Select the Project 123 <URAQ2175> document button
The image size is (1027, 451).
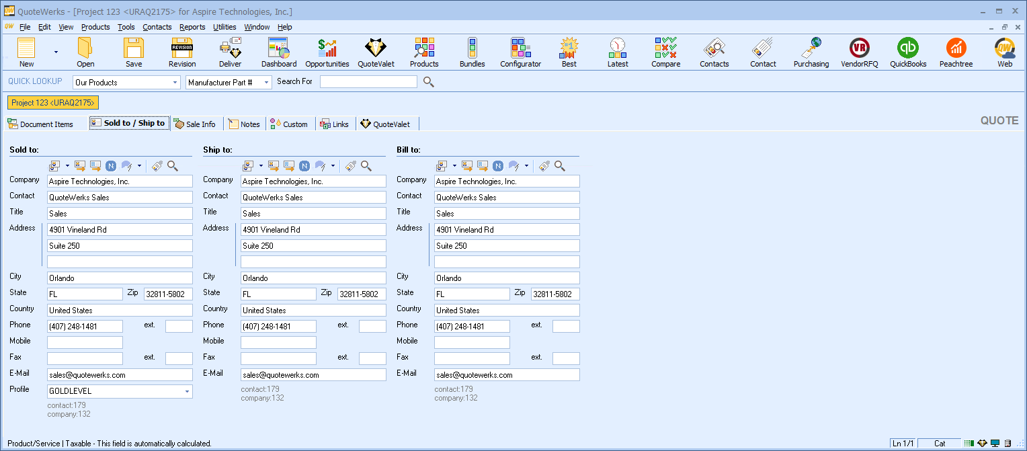[x=53, y=103]
